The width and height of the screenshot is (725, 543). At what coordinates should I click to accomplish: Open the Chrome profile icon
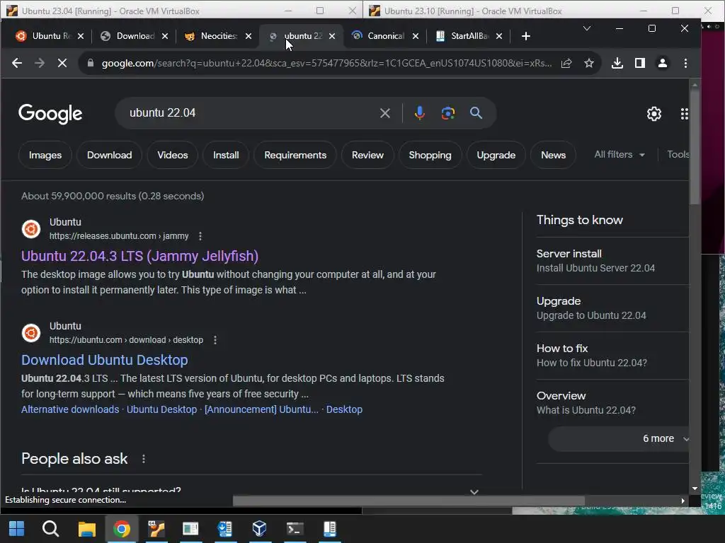coord(663,63)
